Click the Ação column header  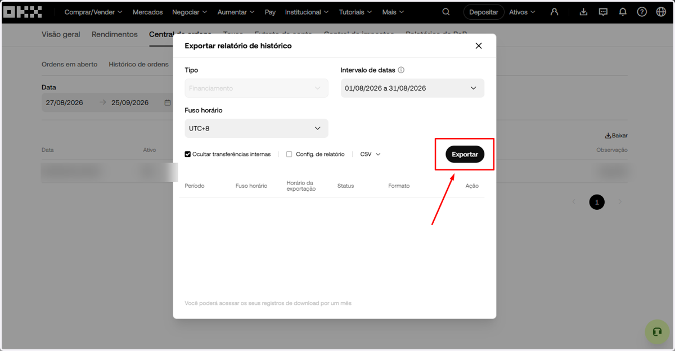pos(472,186)
